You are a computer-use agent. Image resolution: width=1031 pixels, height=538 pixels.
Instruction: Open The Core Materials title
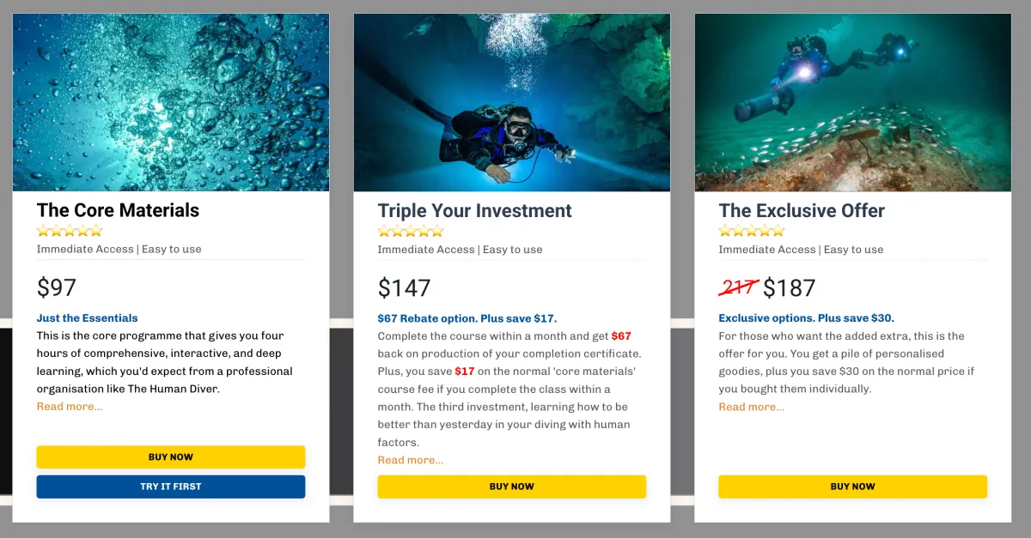pyautogui.click(x=118, y=210)
